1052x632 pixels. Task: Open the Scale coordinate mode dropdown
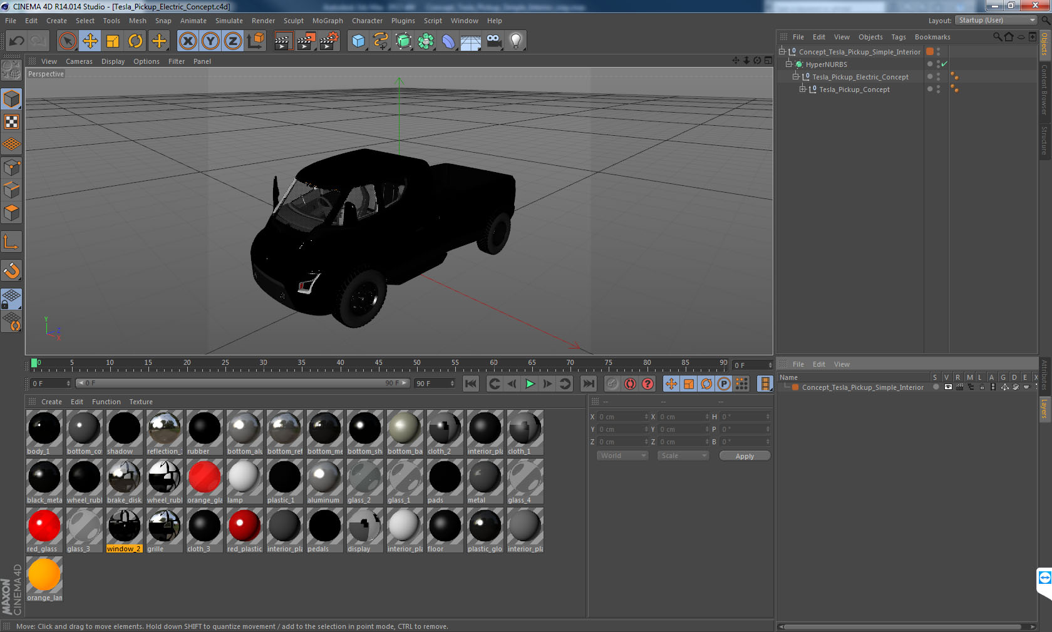pyautogui.click(x=683, y=456)
